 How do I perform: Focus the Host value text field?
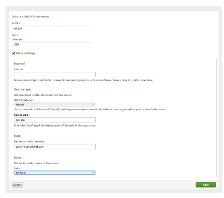55,146
